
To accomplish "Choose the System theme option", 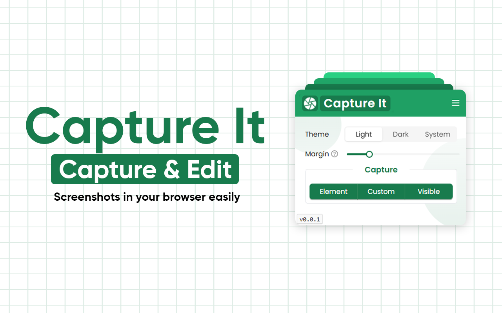I will coord(437,134).
